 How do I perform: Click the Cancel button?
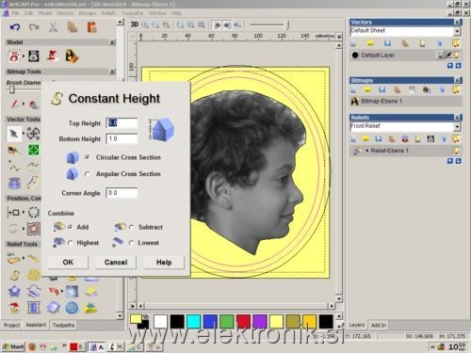click(x=116, y=262)
